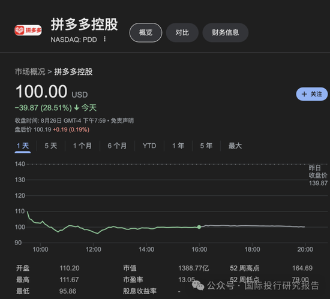Click the 开盘 value 110.20
330x299 pixels.
pyautogui.click(x=70, y=268)
